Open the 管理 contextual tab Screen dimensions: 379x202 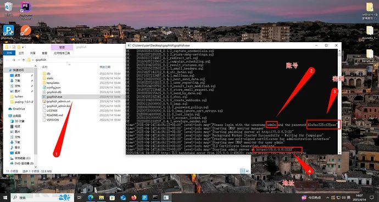62,48
